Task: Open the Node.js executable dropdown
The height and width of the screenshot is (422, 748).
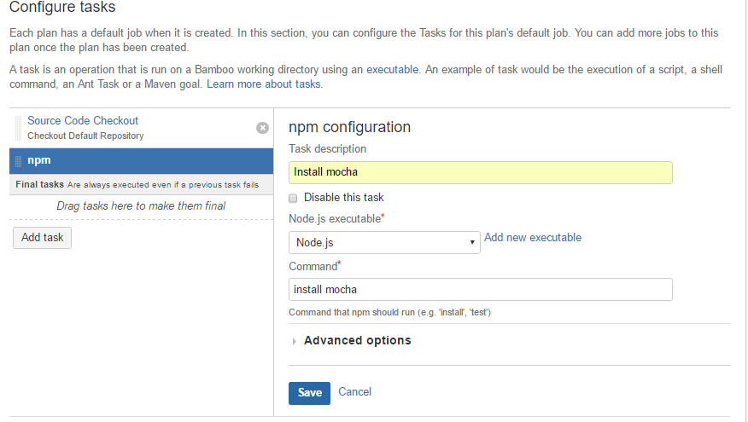Action: click(384, 242)
